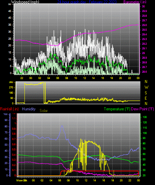This screenshot has height=185, width=155.
Task: Click the 29.9 barometer scale value
Action: [x=144, y=11]
